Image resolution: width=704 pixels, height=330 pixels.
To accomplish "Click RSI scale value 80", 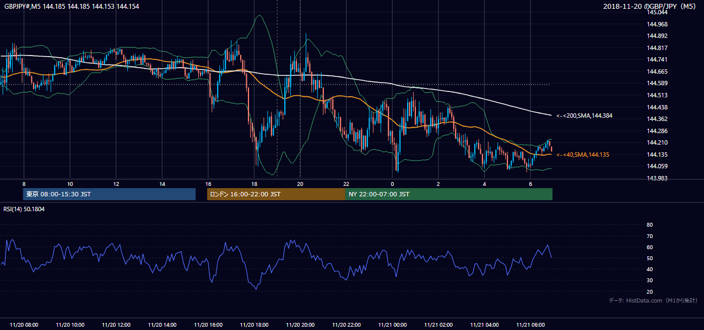I will (649, 225).
